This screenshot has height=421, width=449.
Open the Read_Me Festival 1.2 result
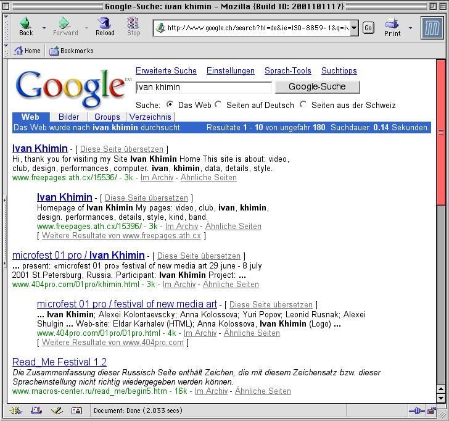pos(60,362)
